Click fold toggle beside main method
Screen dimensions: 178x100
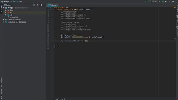tap(53, 9)
